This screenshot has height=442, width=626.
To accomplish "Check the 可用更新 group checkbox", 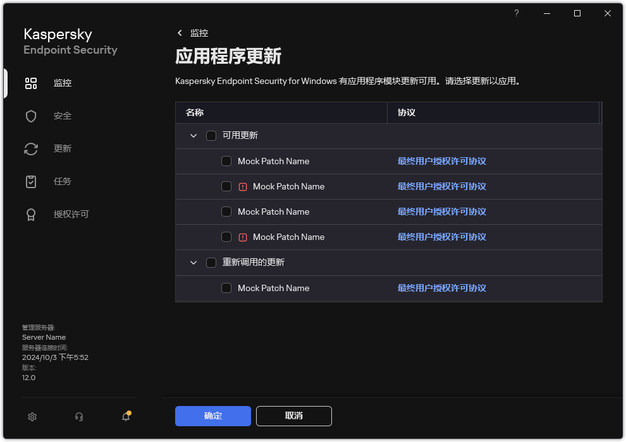I will (211, 135).
